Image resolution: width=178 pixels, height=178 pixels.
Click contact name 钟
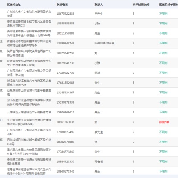point(96,142)
